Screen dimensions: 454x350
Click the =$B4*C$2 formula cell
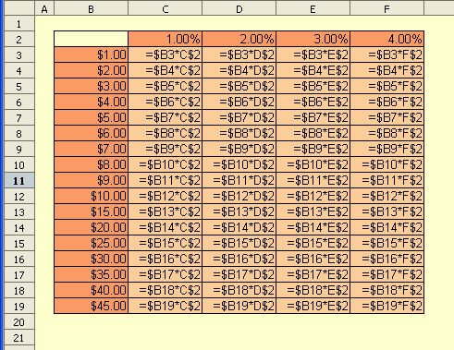pos(166,70)
